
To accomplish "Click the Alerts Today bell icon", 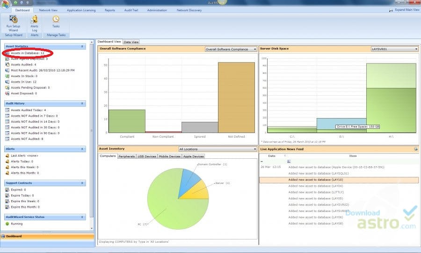I will (7, 162).
